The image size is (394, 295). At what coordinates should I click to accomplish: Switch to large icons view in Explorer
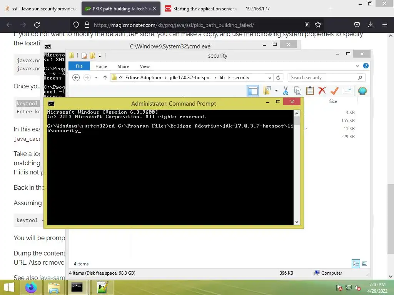click(x=364, y=264)
